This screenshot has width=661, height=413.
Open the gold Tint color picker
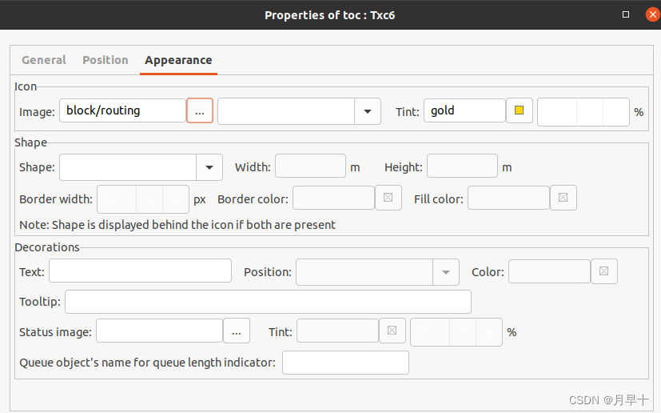(x=520, y=111)
